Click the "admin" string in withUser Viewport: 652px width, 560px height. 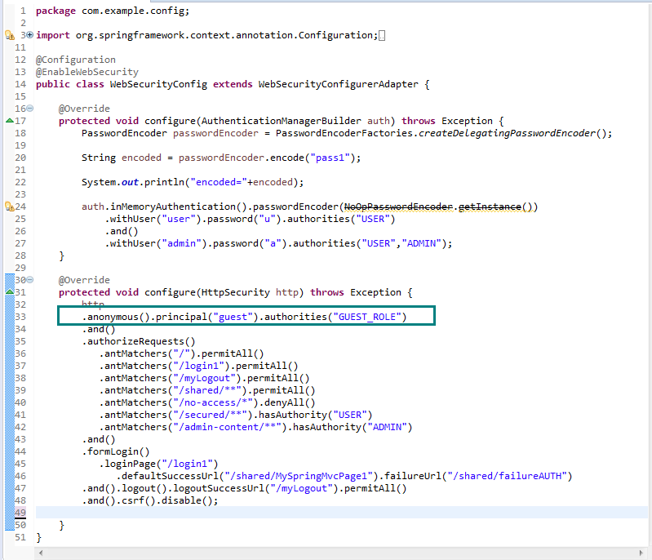(x=181, y=243)
